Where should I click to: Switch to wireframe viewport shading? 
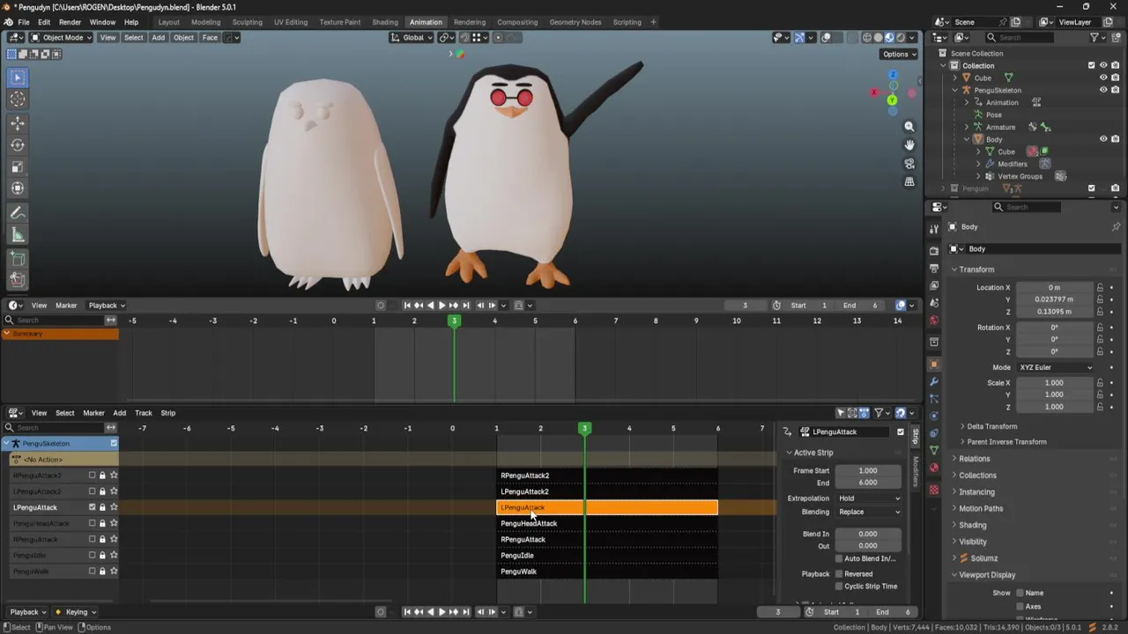(x=867, y=37)
